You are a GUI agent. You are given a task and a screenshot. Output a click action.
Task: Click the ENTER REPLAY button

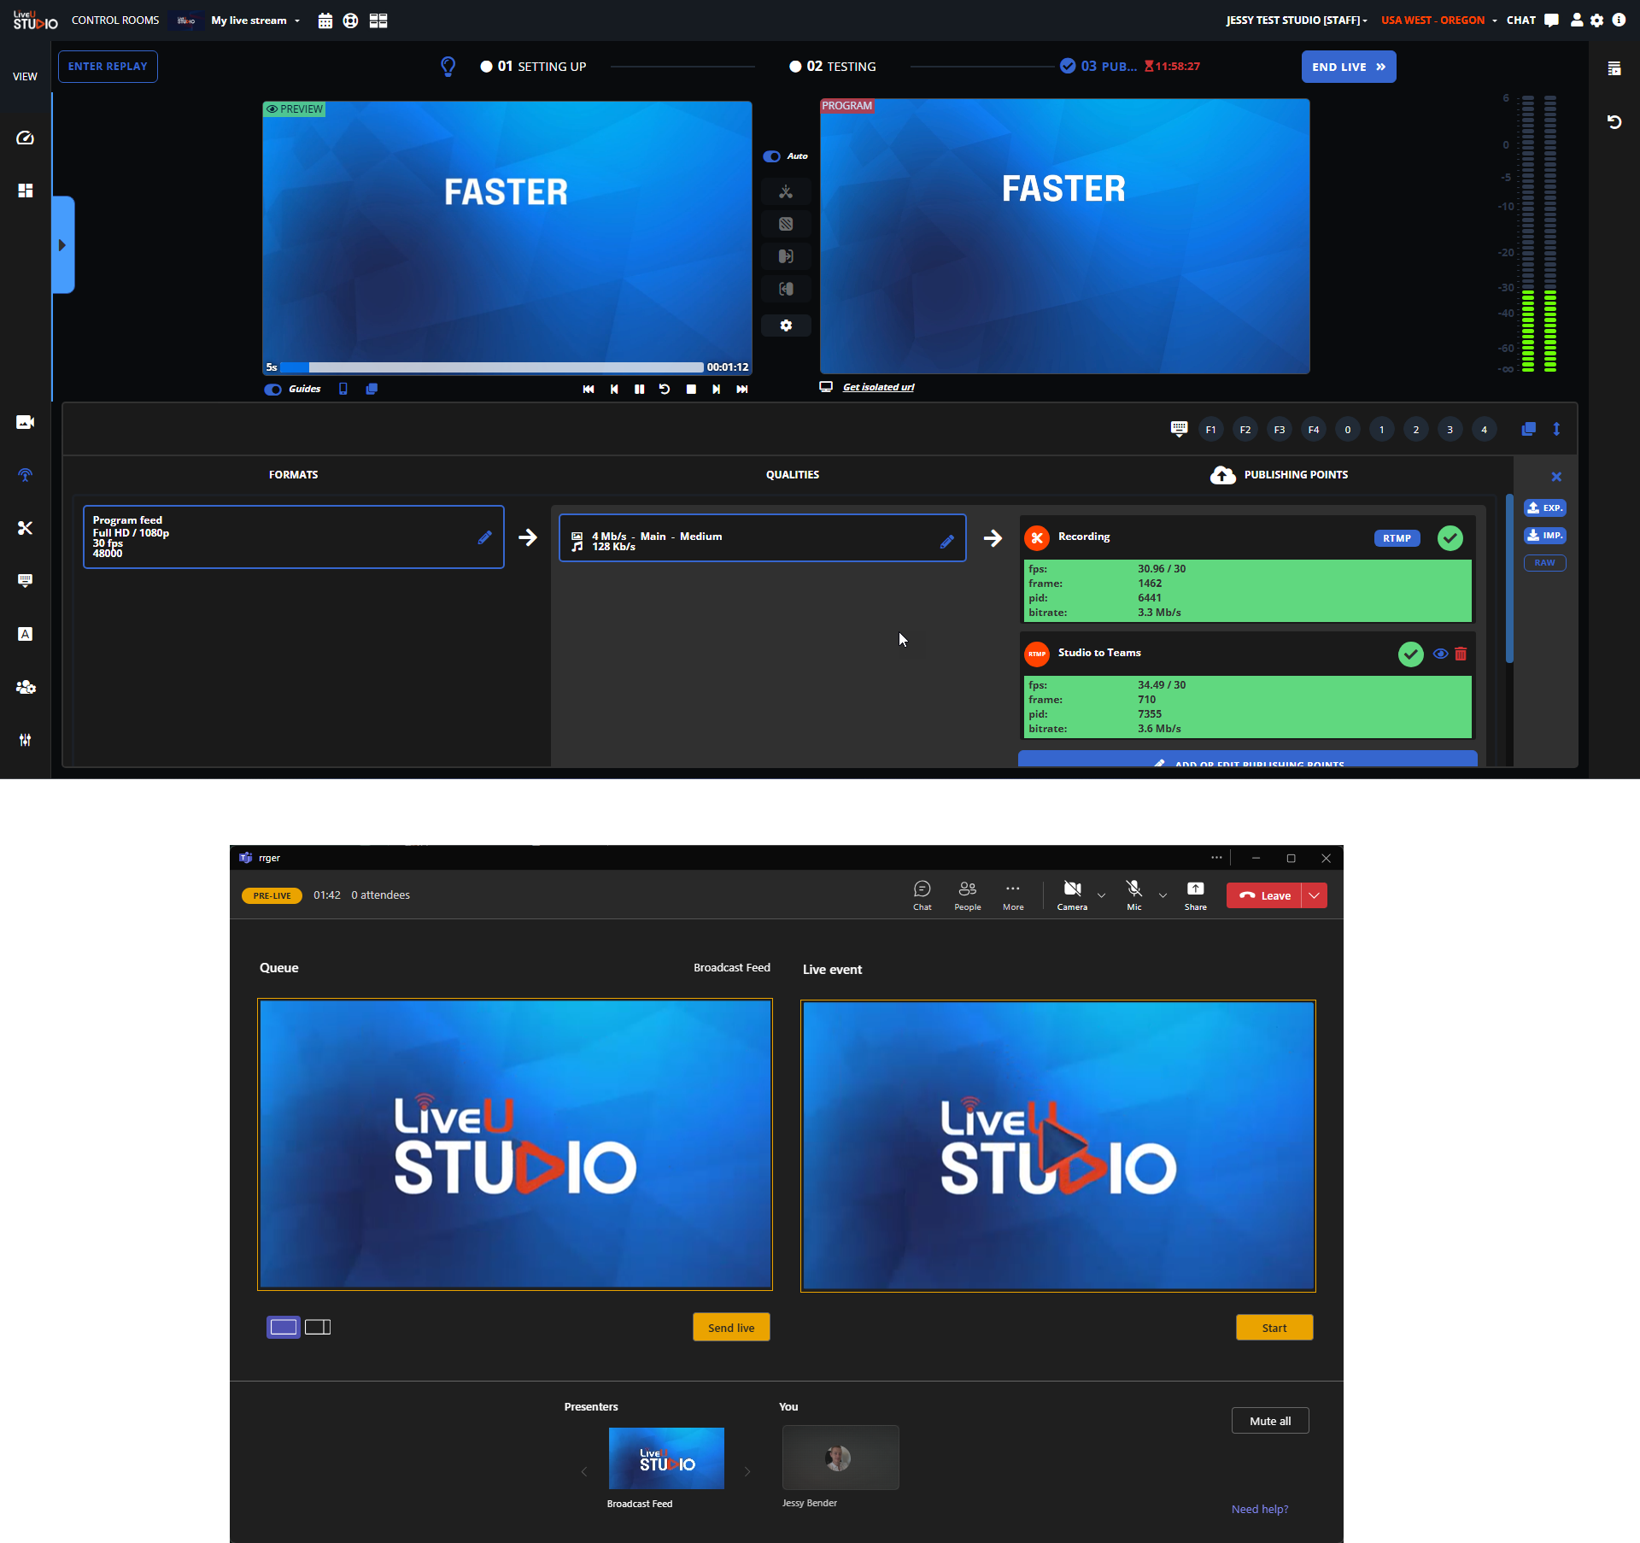pyautogui.click(x=108, y=67)
